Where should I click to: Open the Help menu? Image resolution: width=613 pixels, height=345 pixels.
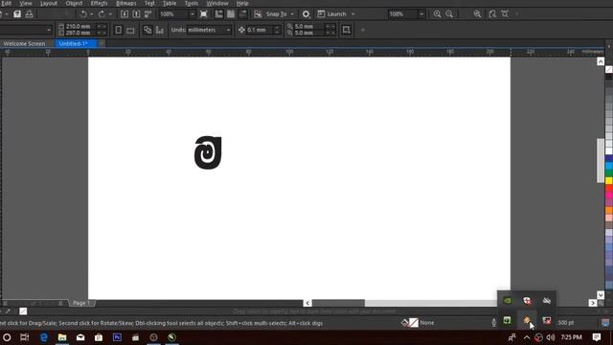click(242, 3)
